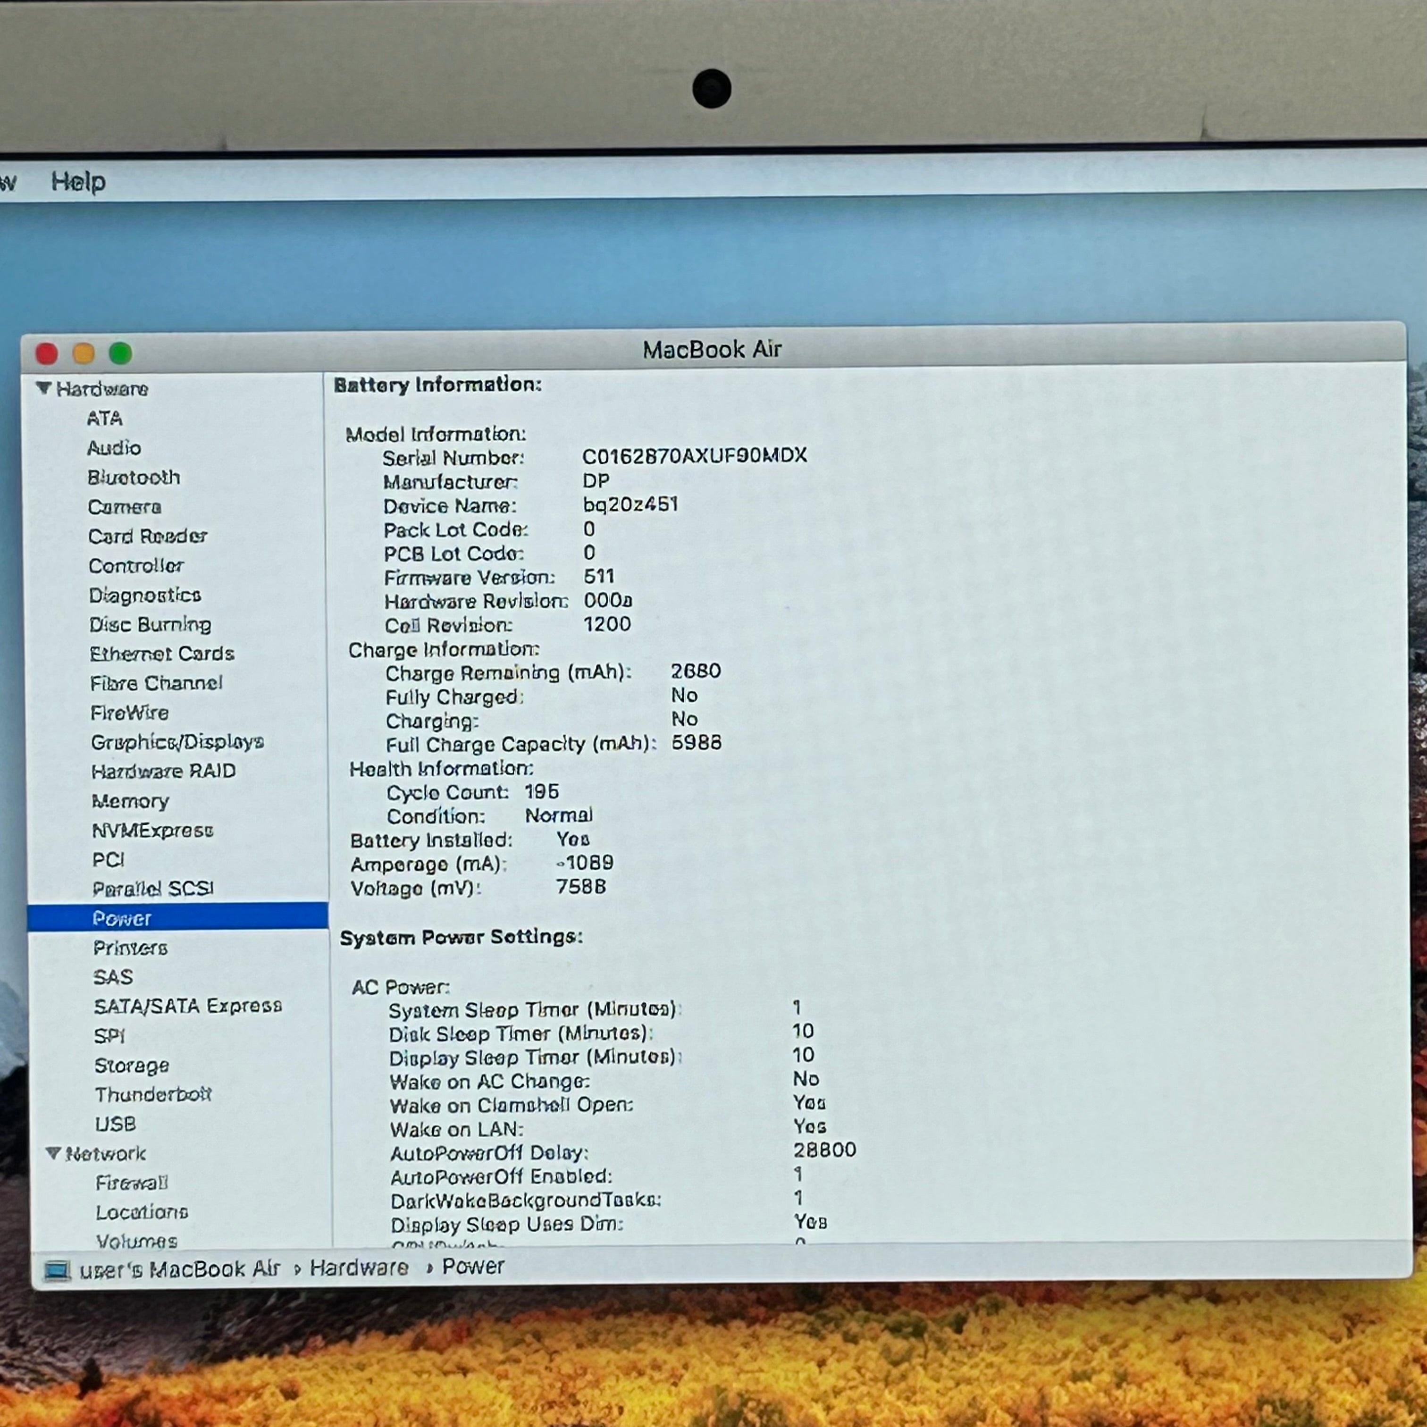Select Audio in the sidebar
This screenshot has height=1427, width=1427.
(114, 448)
